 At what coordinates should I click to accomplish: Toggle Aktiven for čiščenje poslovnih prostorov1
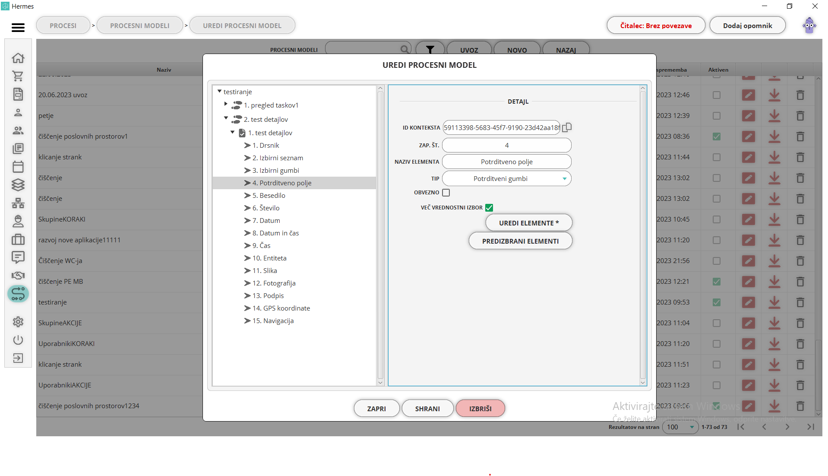pos(717,136)
